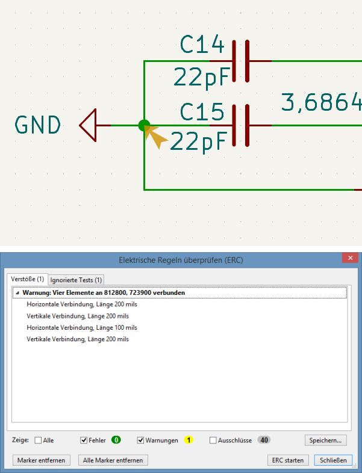The image size is (362, 473).
Task: Select the Horizontale Verbindung 100 mils item
Action: [82, 328]
